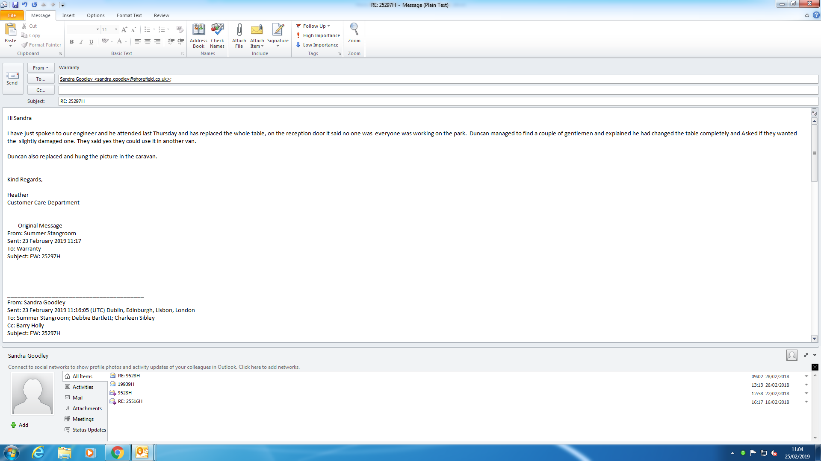821x461 pixels.
Task: Open the Follow Up dropdown
Action: (x=313, y=26)
